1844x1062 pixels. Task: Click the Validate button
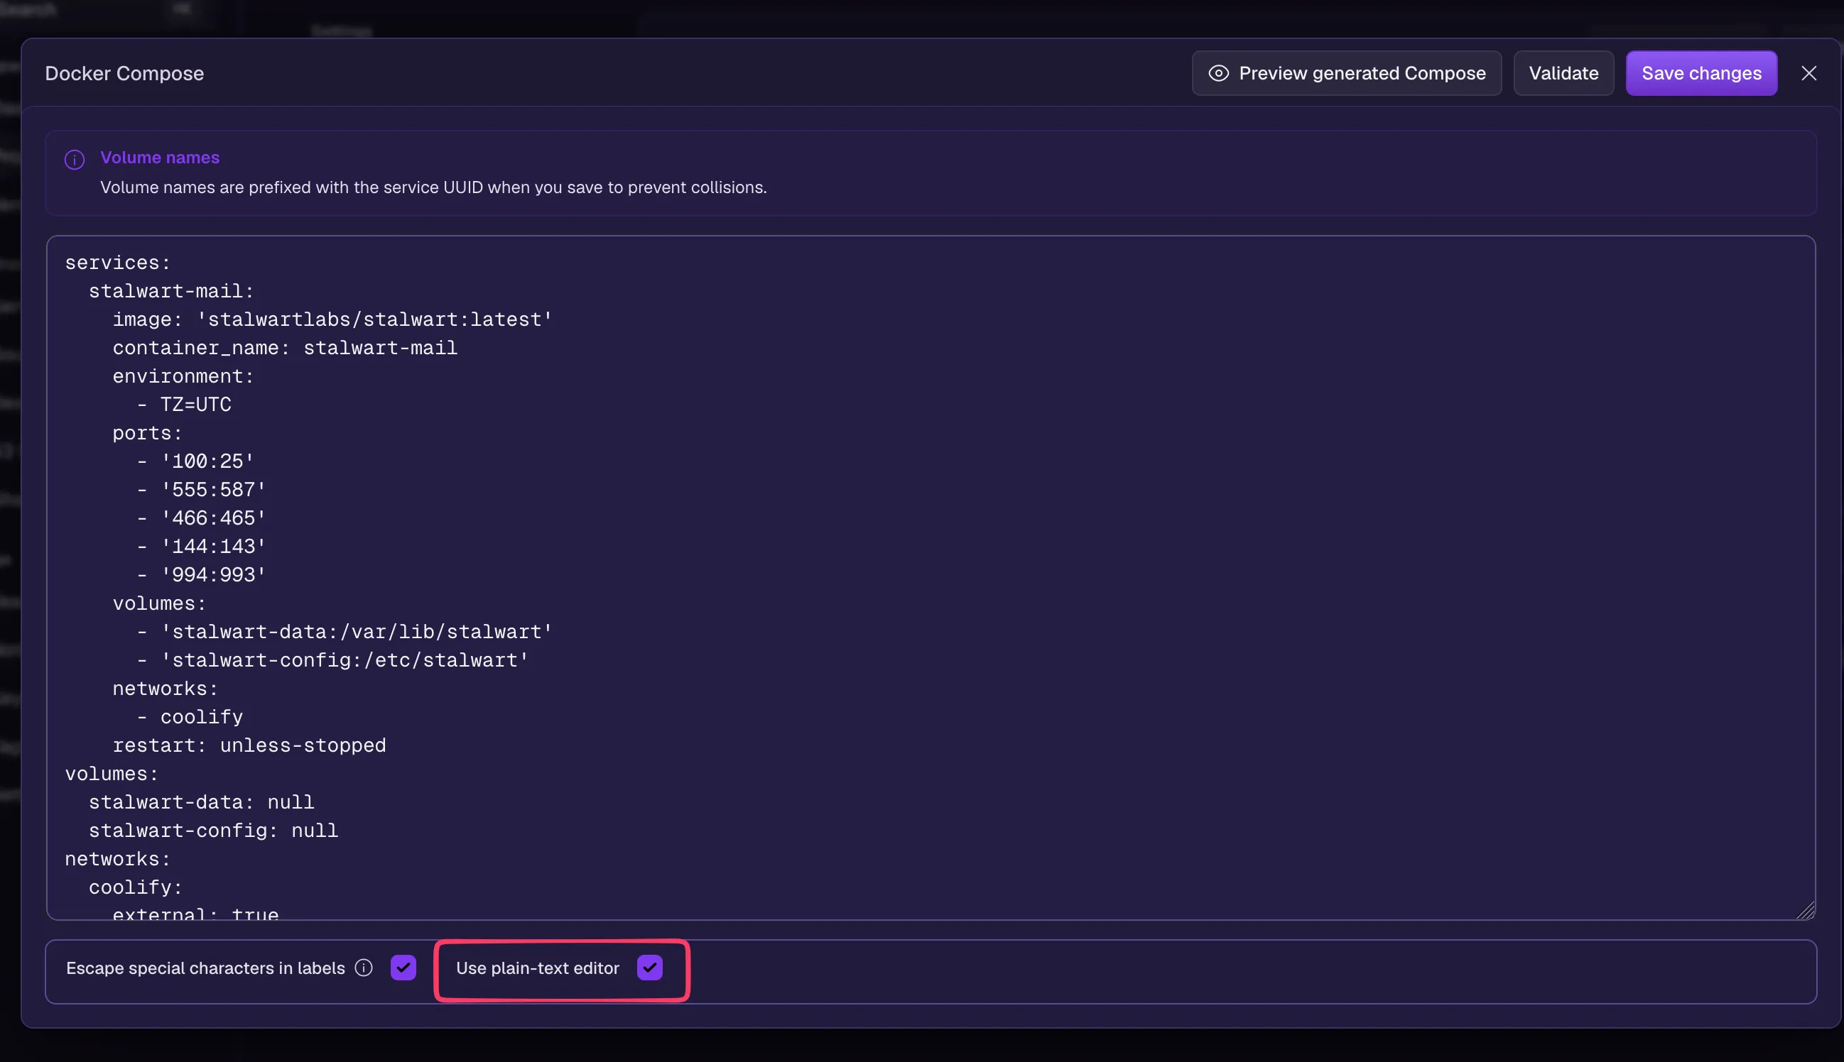(x=1563, y=73)
